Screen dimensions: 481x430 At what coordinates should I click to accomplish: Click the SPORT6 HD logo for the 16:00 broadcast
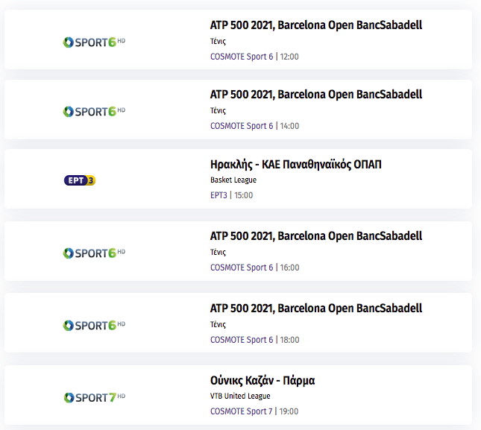(x=94, y=253)
